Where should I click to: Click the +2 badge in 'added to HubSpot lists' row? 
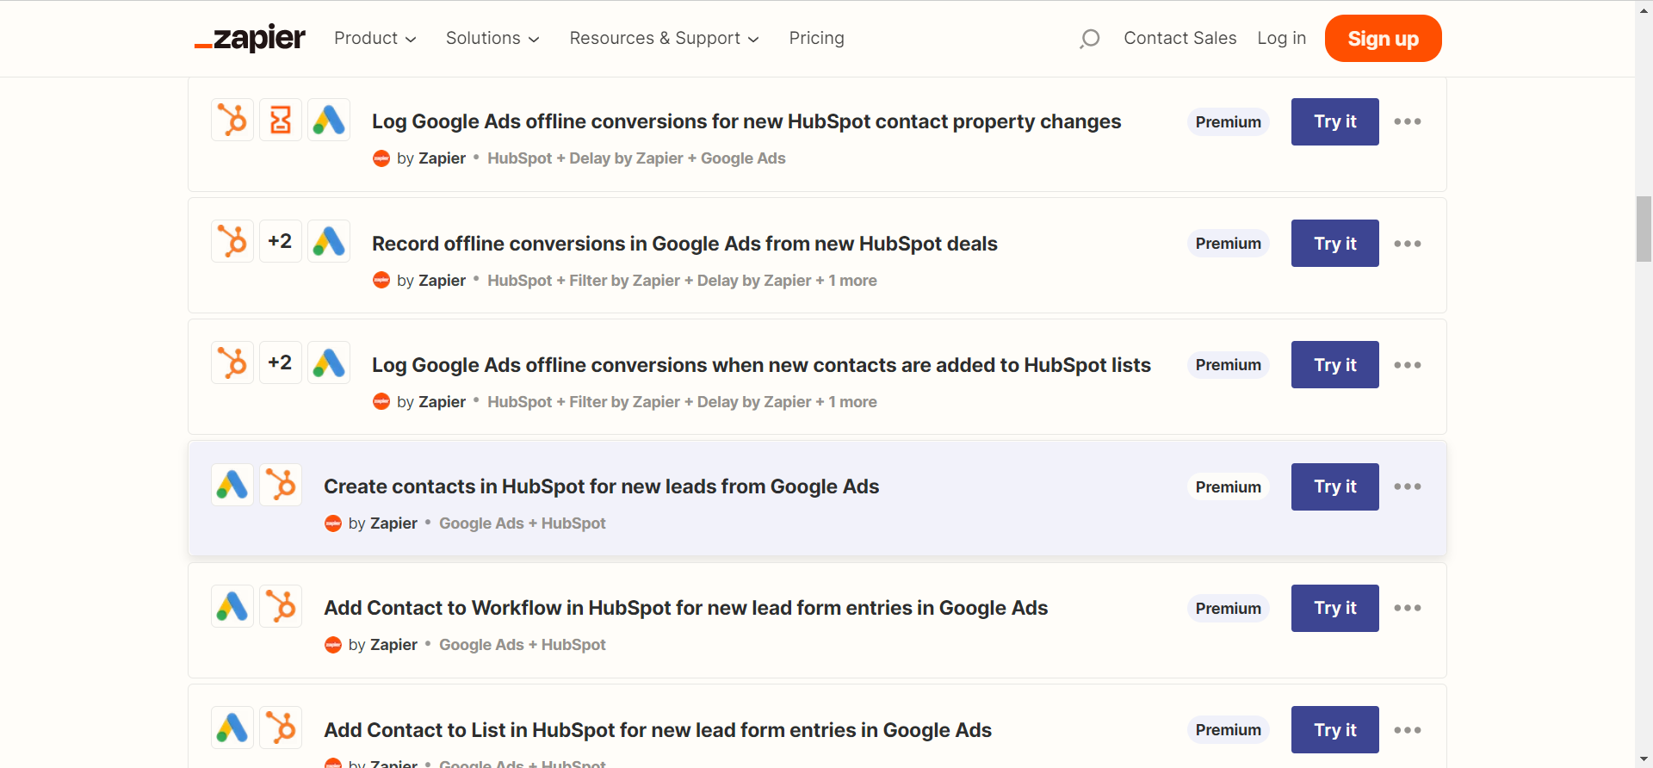tap(281, 362)
